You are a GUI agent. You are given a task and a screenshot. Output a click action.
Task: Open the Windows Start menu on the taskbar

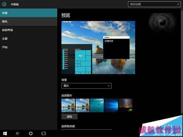point(5,133)
